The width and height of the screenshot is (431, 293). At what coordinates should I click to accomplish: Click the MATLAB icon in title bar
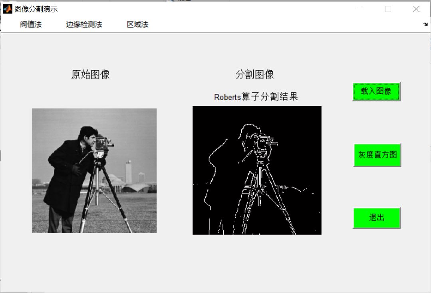(8, 9)
